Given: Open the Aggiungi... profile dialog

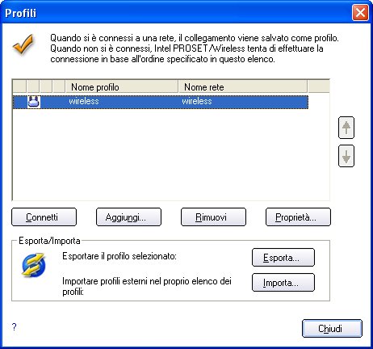Looking at the screenshot, I should (x=128, y=217).
